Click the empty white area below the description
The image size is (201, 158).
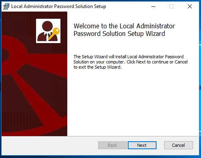132,103
